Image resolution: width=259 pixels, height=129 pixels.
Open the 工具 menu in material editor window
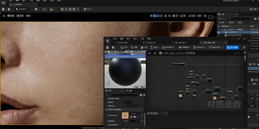pyautogui.click(x=142, y=39)
